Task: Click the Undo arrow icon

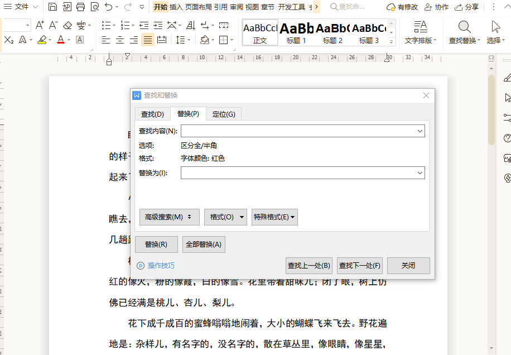Action: click(x=109, y=7)
